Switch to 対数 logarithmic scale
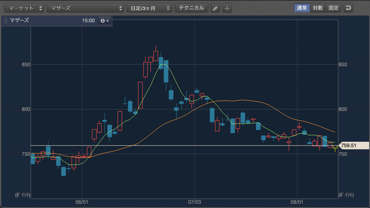The height and width of the screenshot is (208, 370). point(318,8)
